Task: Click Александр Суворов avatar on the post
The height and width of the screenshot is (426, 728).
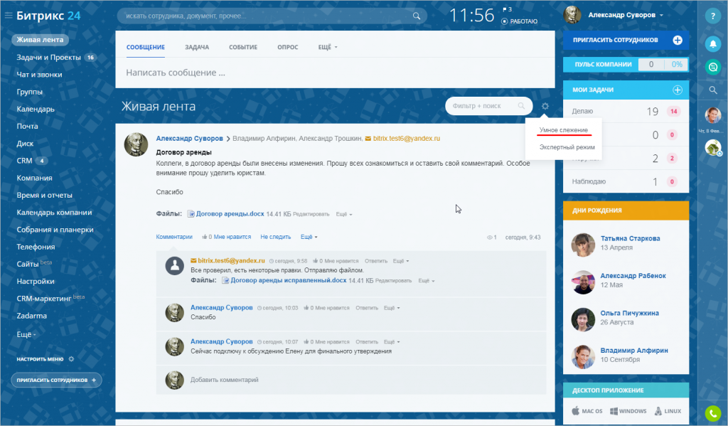Action: [136, 144]
